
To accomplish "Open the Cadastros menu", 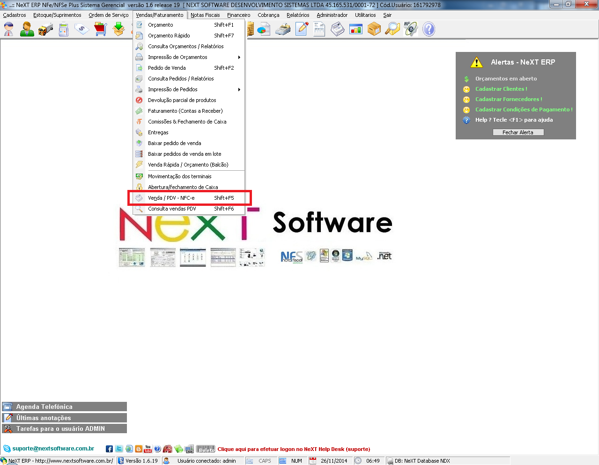I will [15, 15].
